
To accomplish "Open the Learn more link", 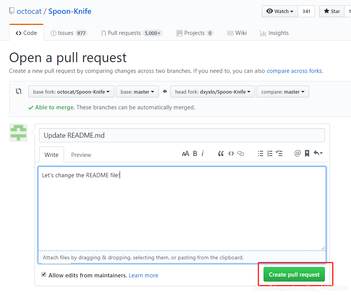I will click(x=143, y=275).
